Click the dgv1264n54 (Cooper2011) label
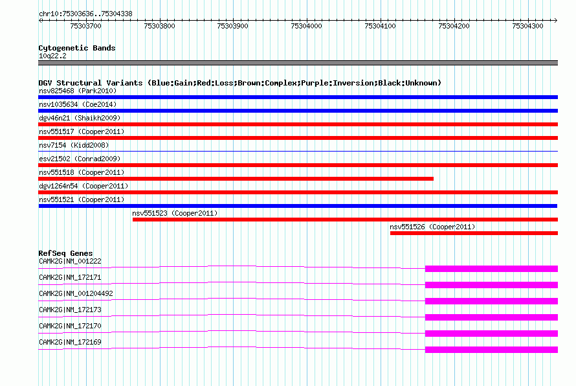The image size is (576, 386). [83, 186]
